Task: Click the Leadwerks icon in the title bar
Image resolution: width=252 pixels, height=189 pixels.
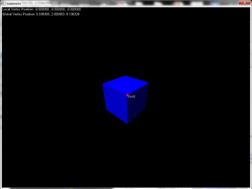Action: click(x=4, y=3)
